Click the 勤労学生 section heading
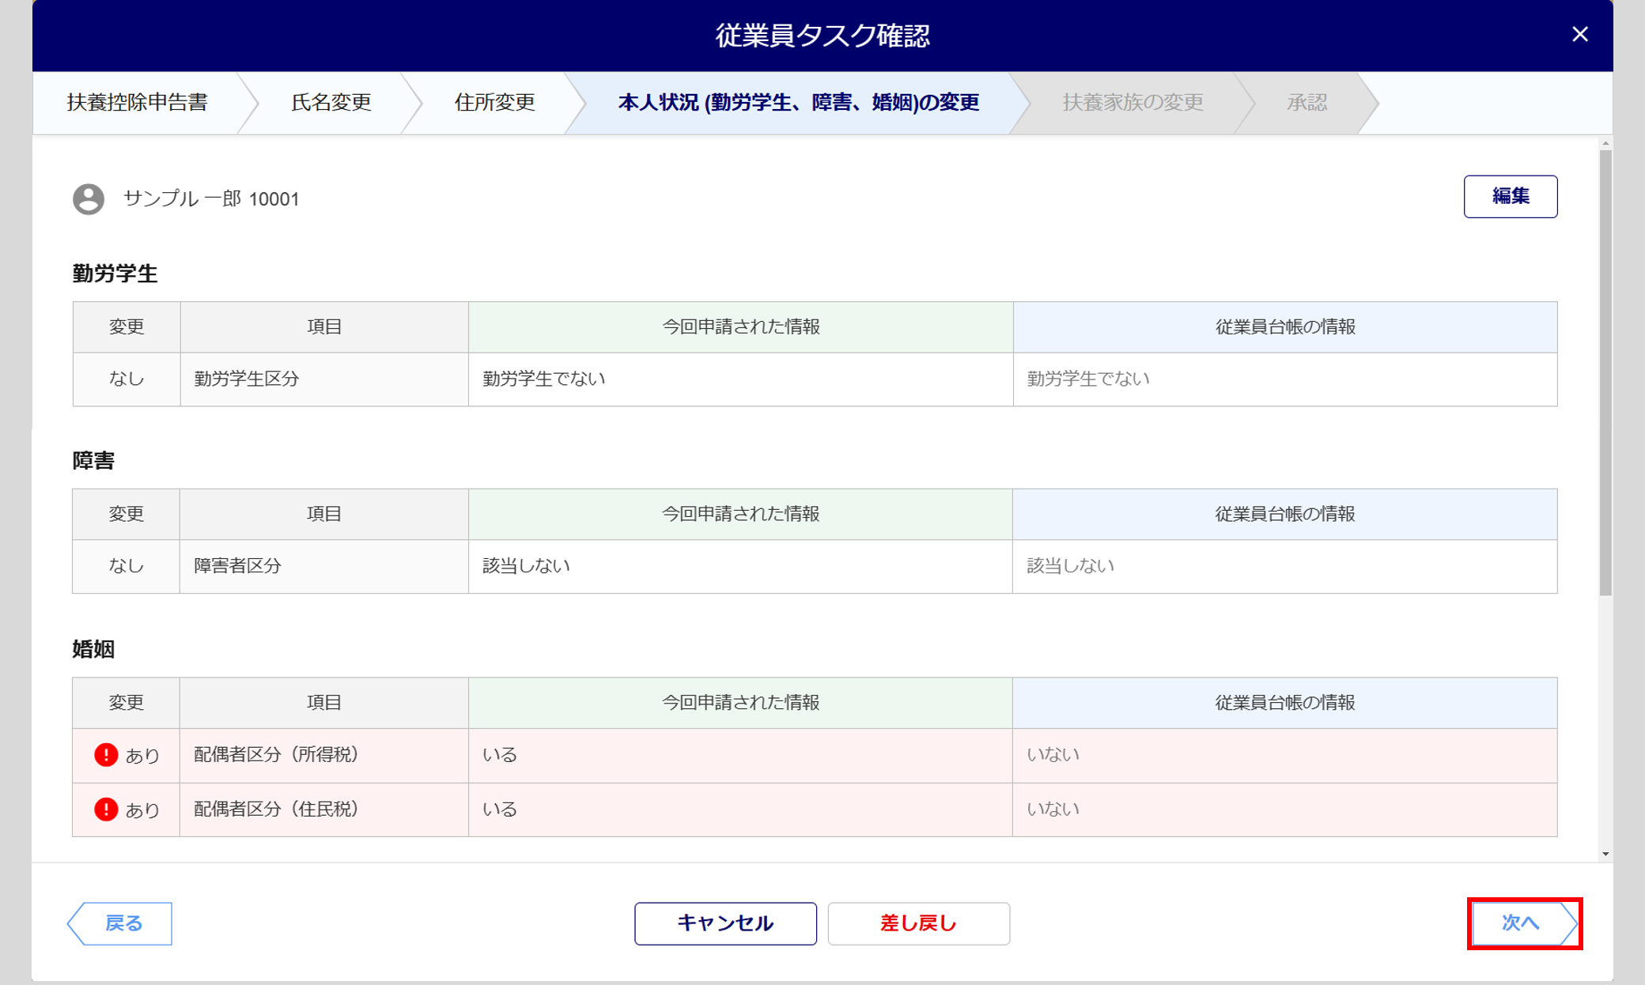This screenshot has height=985, width=1645. pyautogui.click(x=115, y=274)
